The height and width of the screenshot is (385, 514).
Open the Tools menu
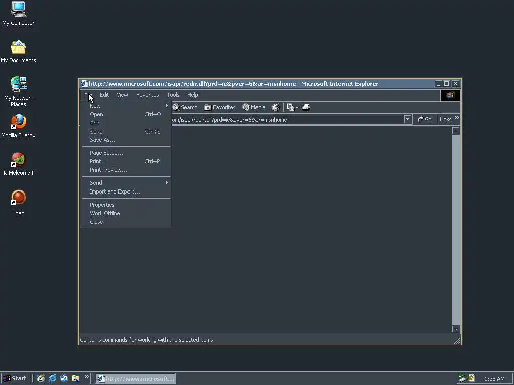coord(173,95)
